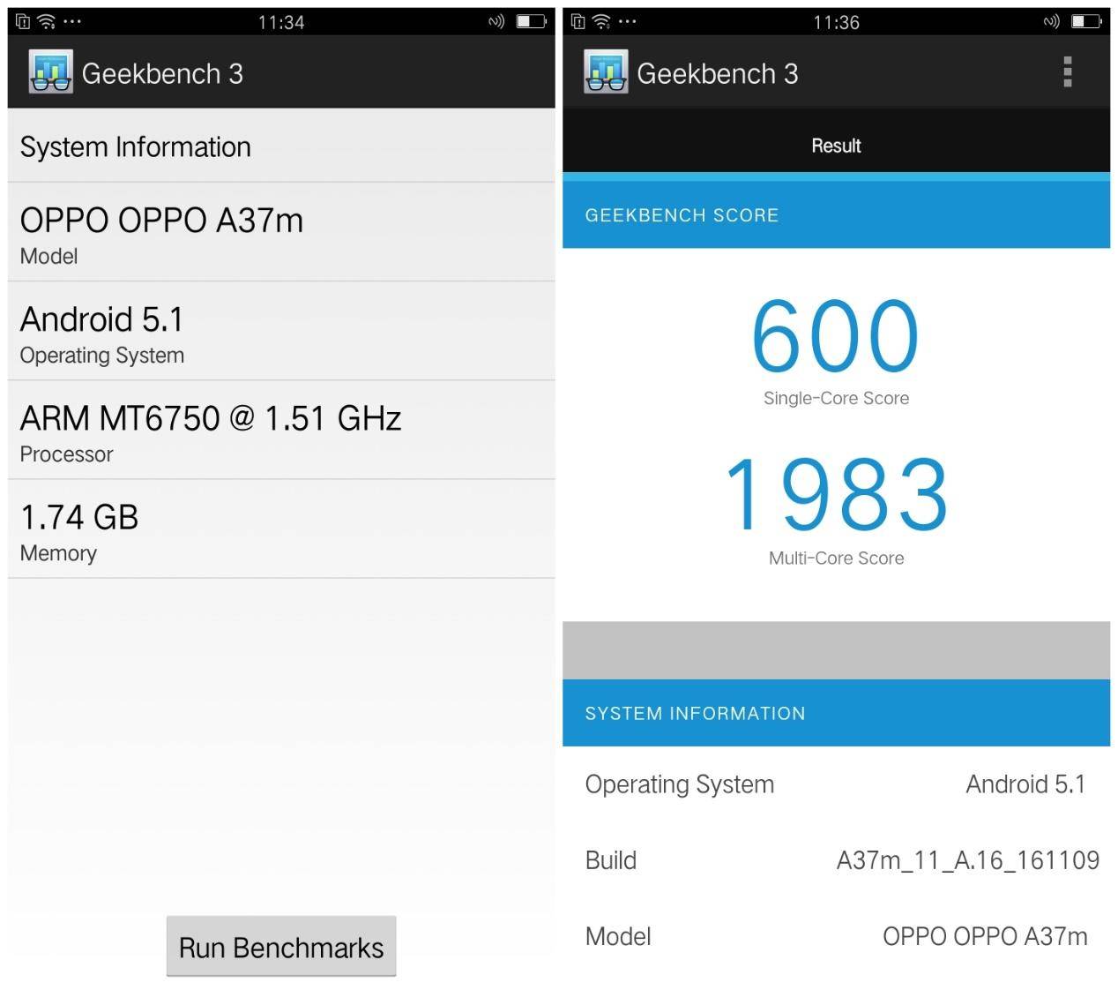Tap the gray separator bar below the scores

[x=835, y=649]
